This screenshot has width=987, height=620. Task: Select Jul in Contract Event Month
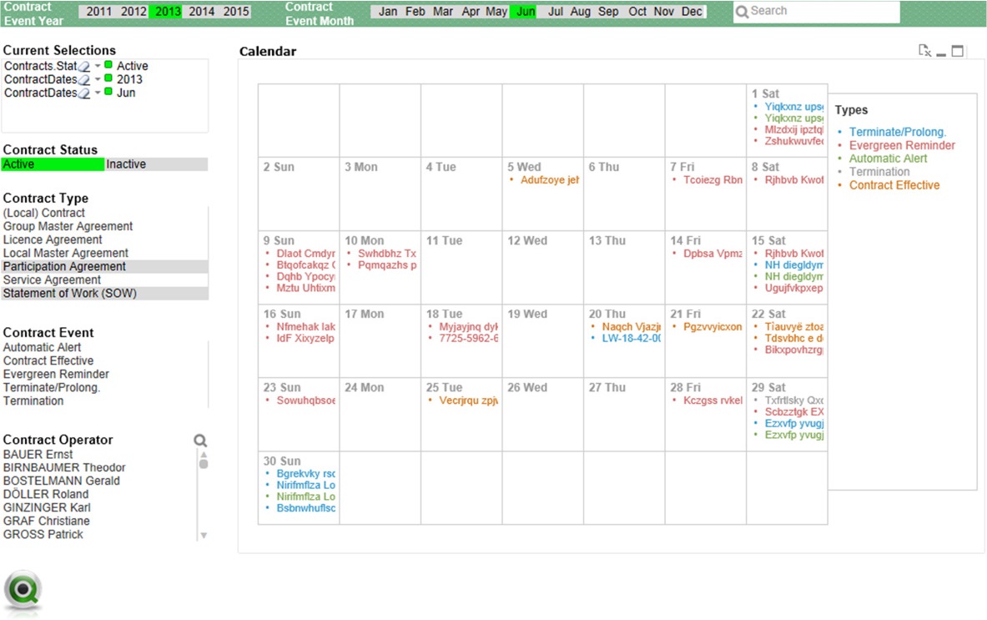(555, 12)
